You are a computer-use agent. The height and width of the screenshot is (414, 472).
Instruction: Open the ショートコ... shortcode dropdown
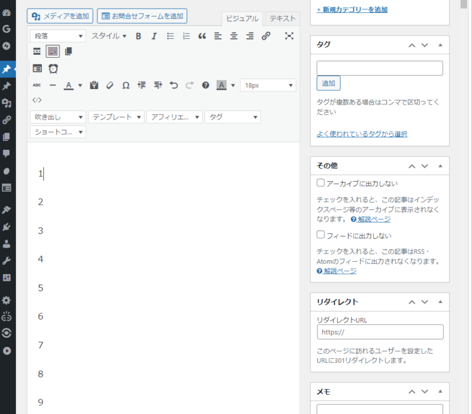click(58, 132)
